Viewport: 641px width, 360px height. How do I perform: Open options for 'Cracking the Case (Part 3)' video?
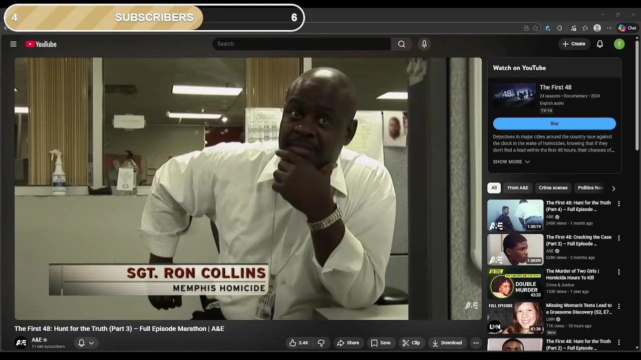click(x=619, y=238)
